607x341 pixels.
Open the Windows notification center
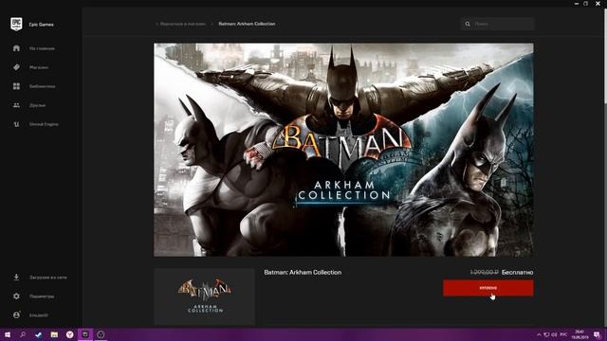(x=597, y=334)
